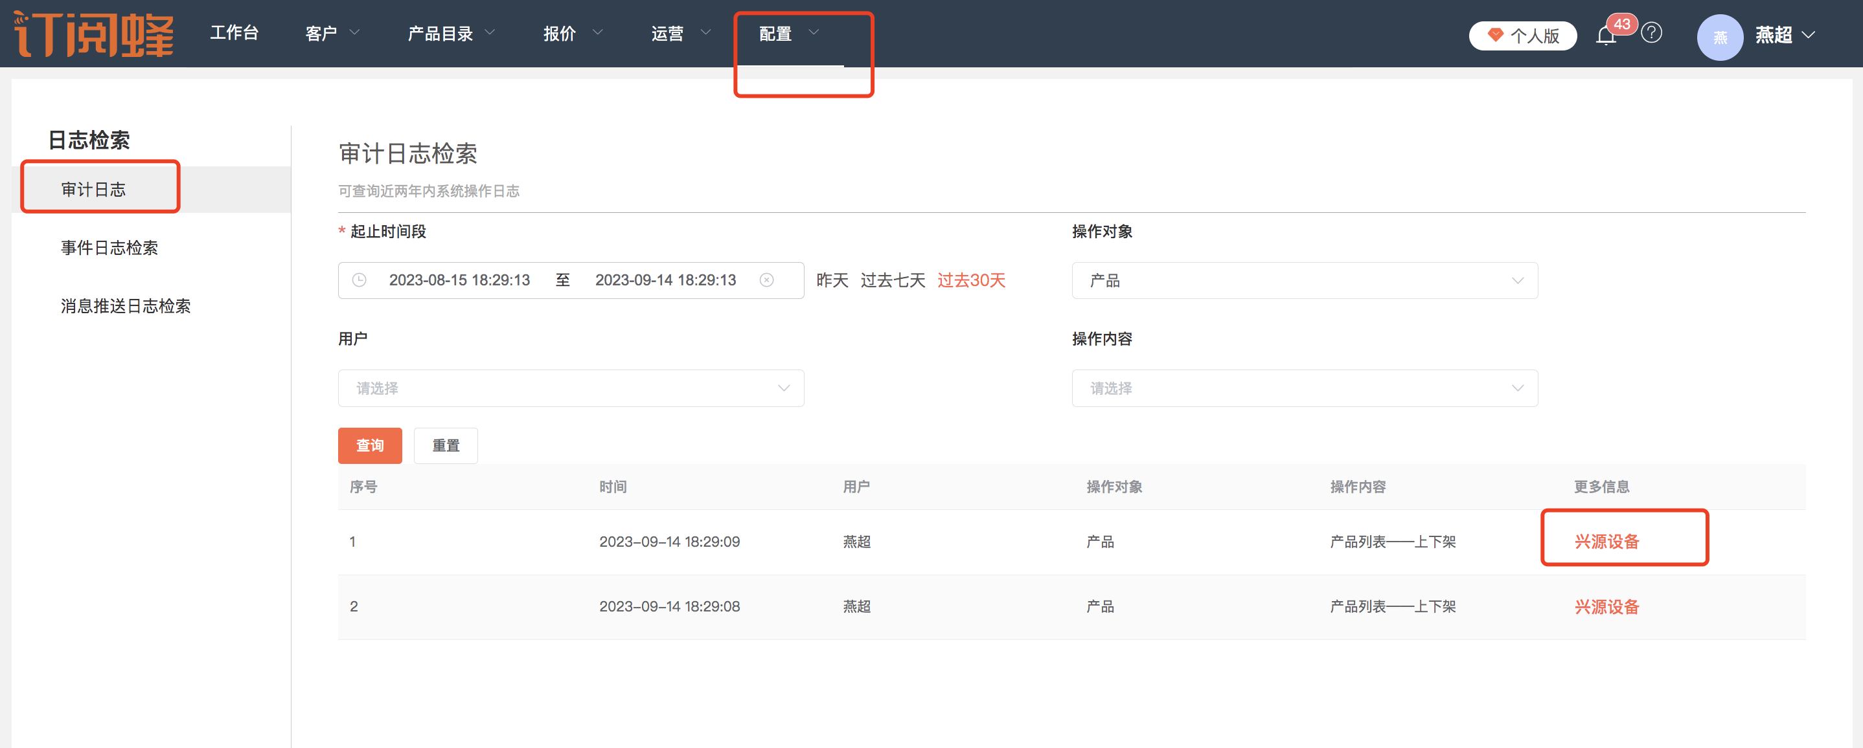Open the notification bell
The width and height of the screenshot is (1863, 748).
1606,36
